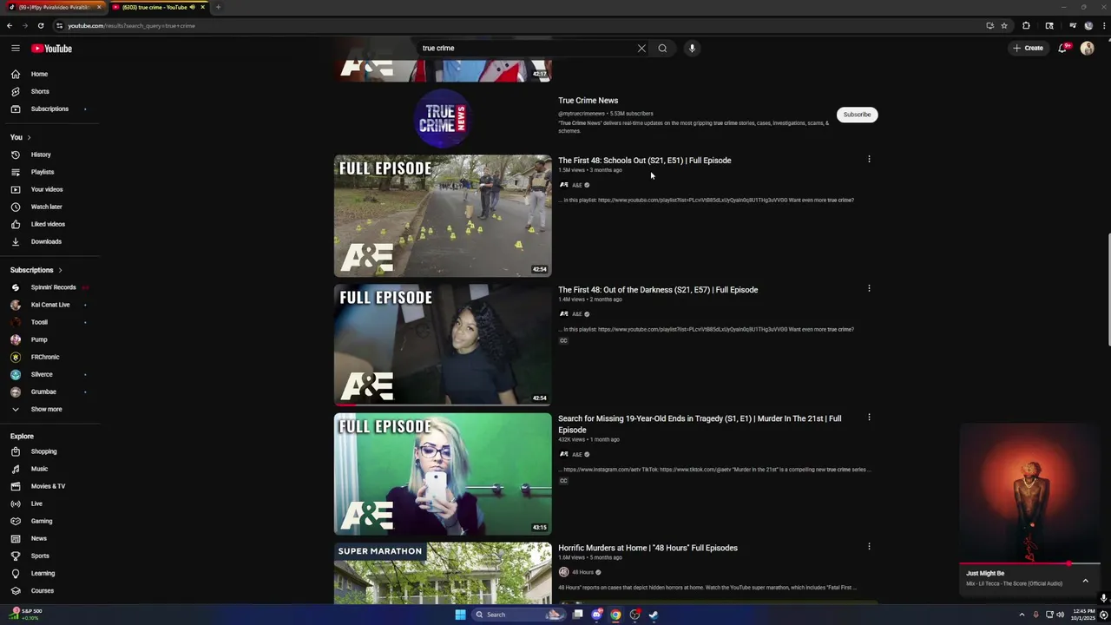Click A&E channel under Schools Out
Viewport: 1111px width, 625px height.
577,185
